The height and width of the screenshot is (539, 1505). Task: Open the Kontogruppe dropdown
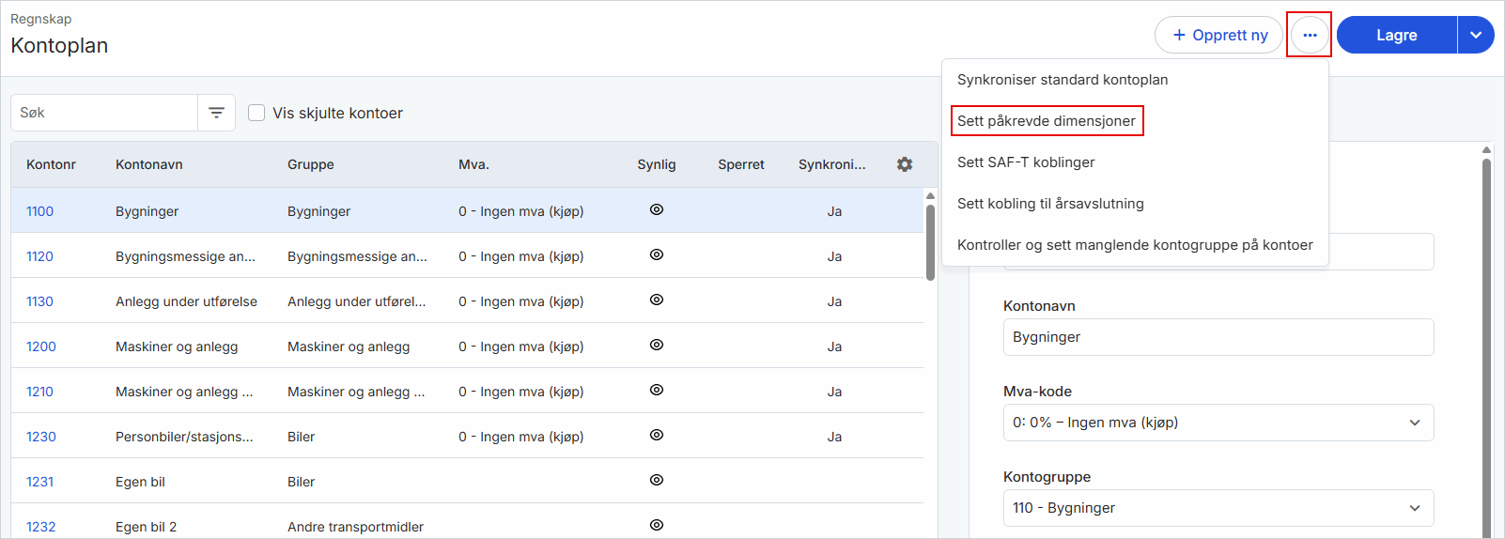pos(1218,508)
